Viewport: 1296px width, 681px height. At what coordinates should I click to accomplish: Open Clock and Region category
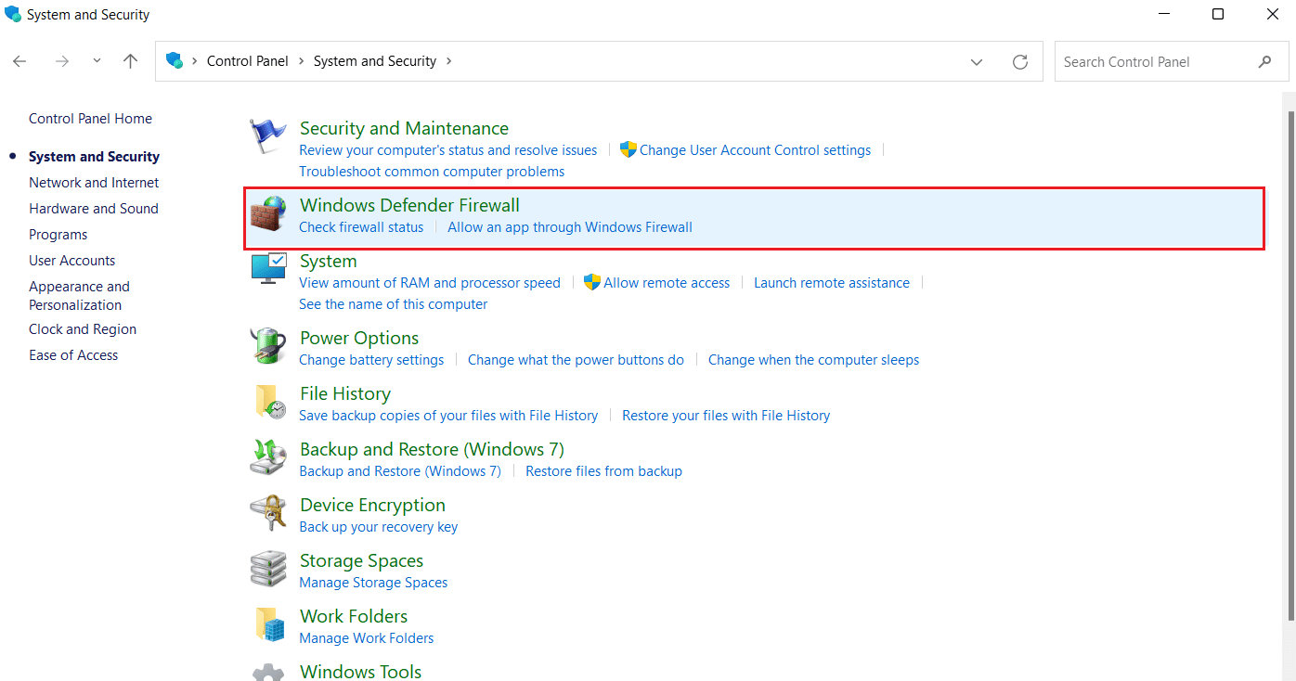click(x=83, y=329)
